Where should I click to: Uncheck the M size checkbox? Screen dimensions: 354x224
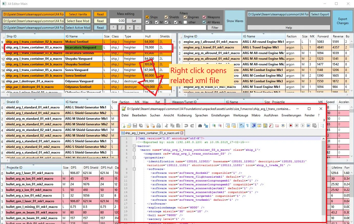[157, 22]
